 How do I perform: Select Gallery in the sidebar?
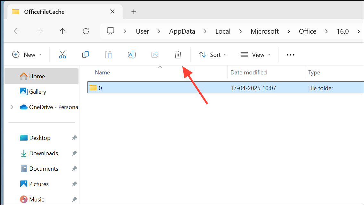click(37, 91)
